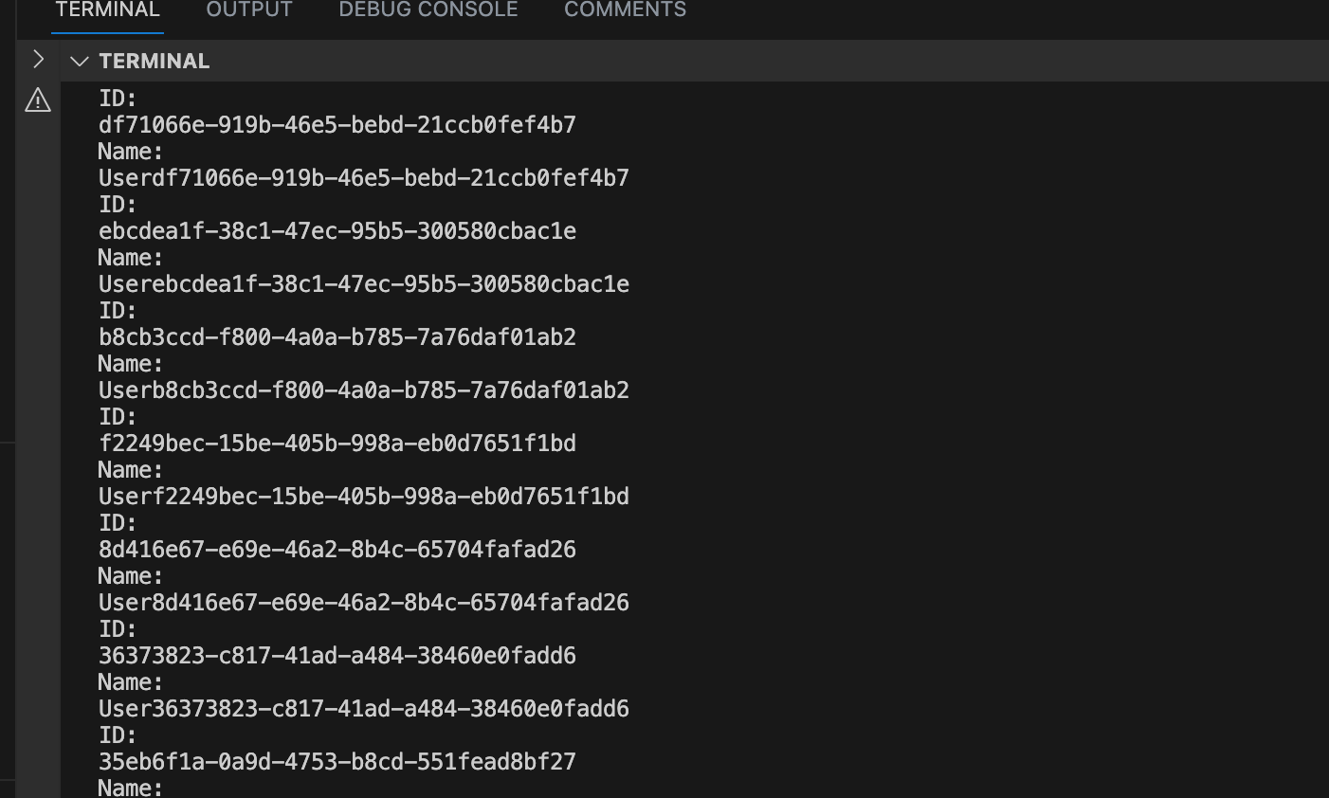
Task: Click the active TERMINAL tab
Action: click(x=107, y=9)
